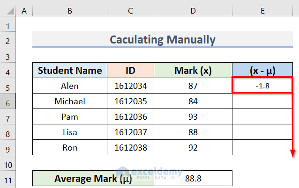Image resolution: width=299 pixels, height=188 pixels.
Task: Click cell E5 containing -1.8
Action: pyautogui.click(x=262, y=86)
